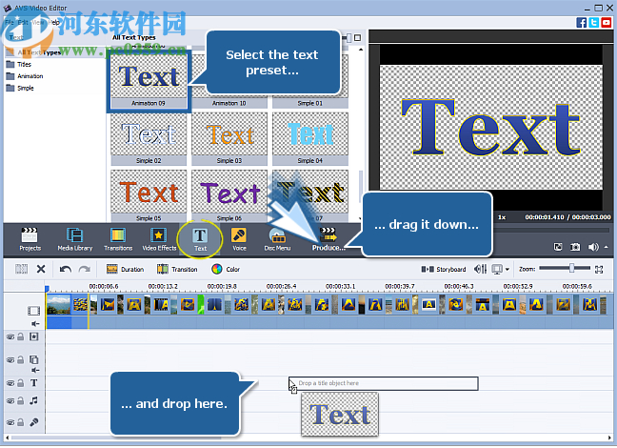This screenshot has height=448, width=617.
Task: Select the Animation 09 text preset
Action: coord(149,81)
